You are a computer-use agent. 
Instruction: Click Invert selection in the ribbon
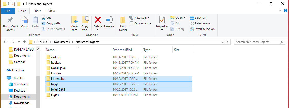tap(202, 29)
